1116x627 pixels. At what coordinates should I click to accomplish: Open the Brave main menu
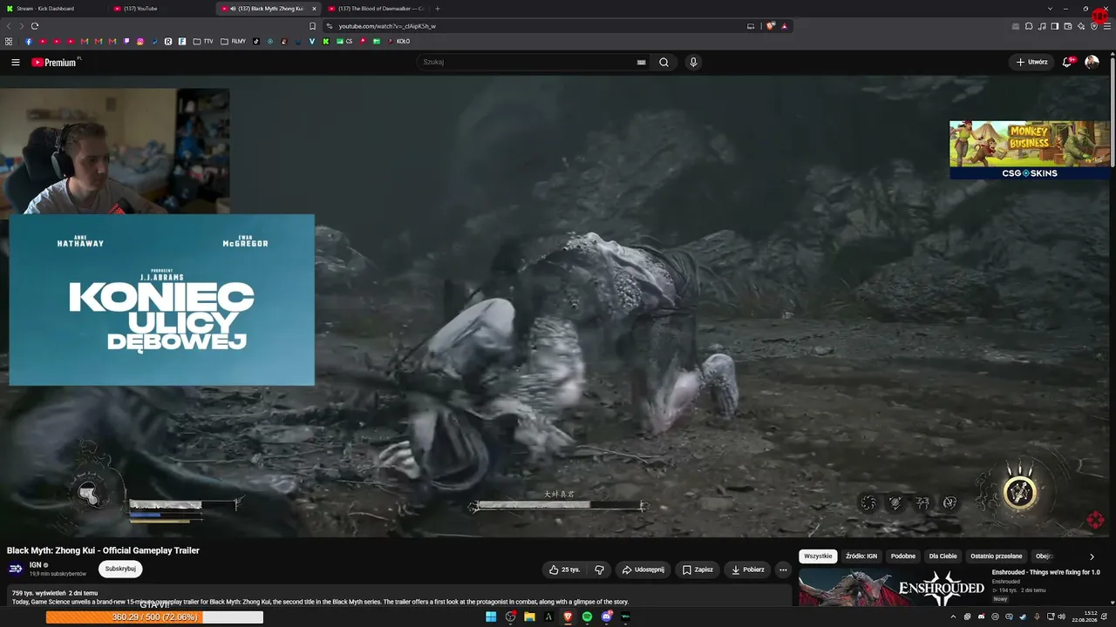1107,26
